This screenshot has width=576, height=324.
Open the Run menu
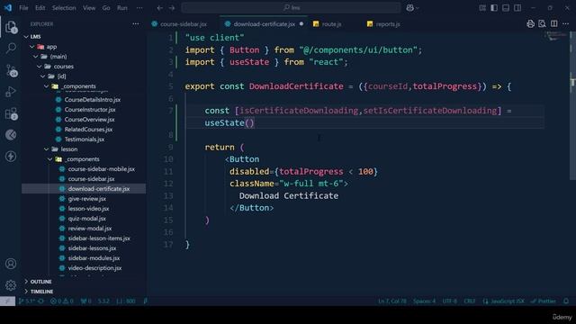122,8
